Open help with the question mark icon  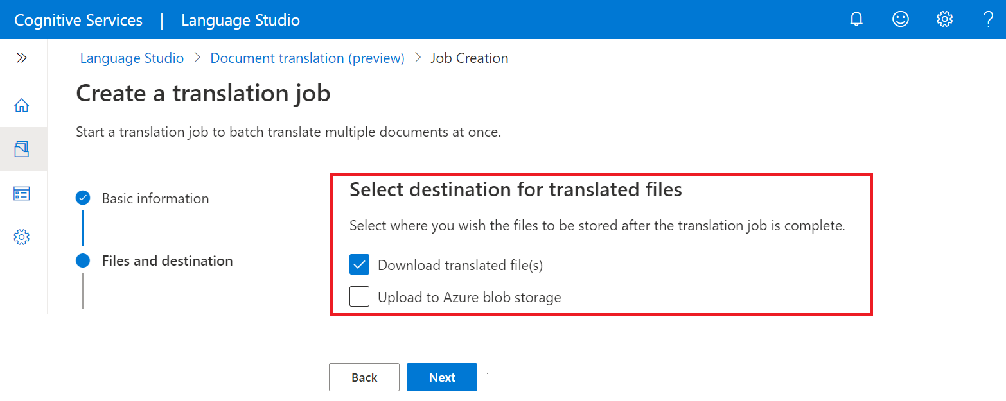(x=988, y=19)
